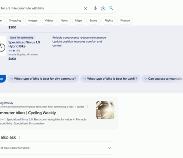Viewport: 183px width, 158px height.
Task: Click the 4.6 star rating of Sirrus 1.0
Action: pyautogui.click(x=14, y=51)
